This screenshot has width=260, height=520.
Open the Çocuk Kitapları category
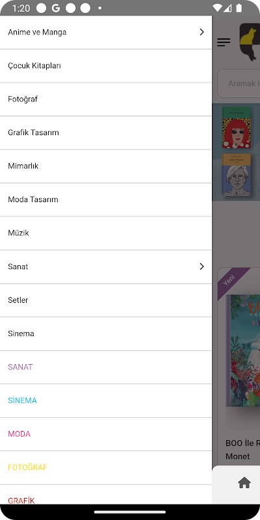pos(106,66)
